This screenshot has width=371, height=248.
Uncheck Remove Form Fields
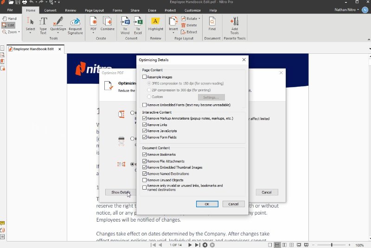click(144, 137)
